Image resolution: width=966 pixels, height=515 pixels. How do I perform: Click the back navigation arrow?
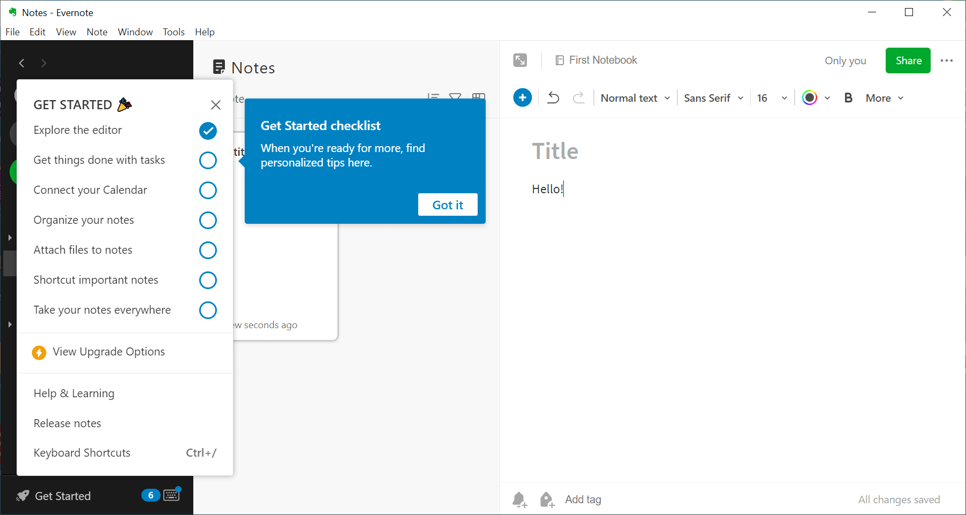22,63
